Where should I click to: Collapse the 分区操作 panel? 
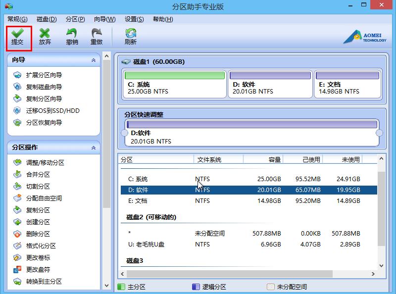pos(94,148)
